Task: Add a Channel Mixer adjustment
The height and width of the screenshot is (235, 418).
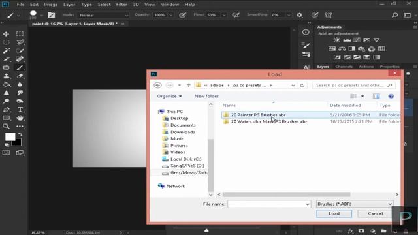Action: tap(372, 49)
